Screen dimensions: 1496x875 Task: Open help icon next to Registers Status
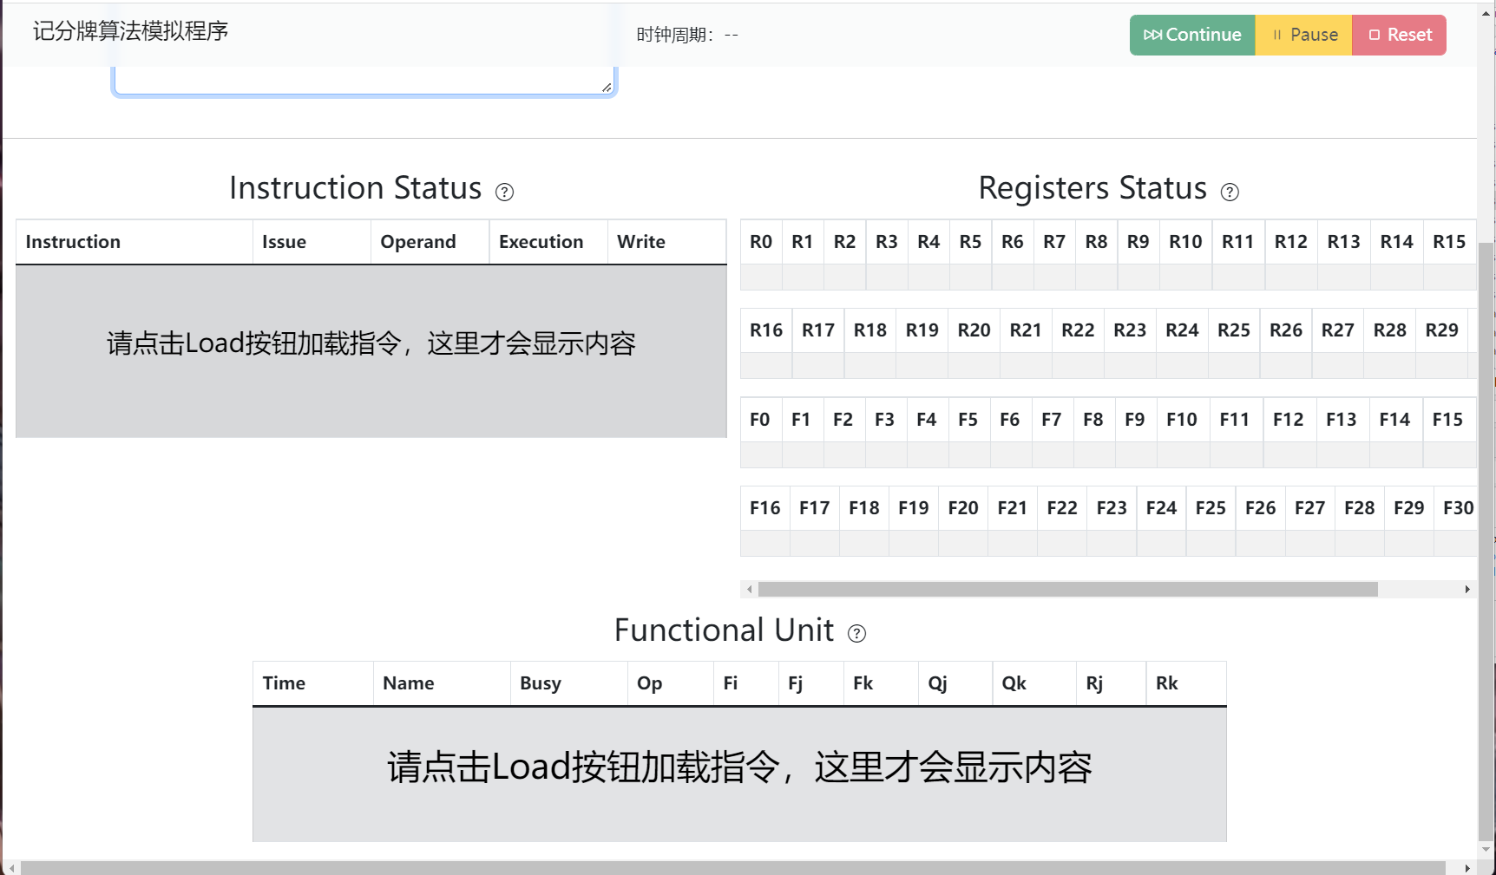click(1230, 192)
